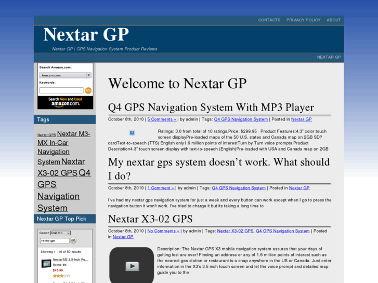Open the Nextar X3-02 GPS post title
Image resolution: width=378 pixels, height=283 pixels.
150,219
